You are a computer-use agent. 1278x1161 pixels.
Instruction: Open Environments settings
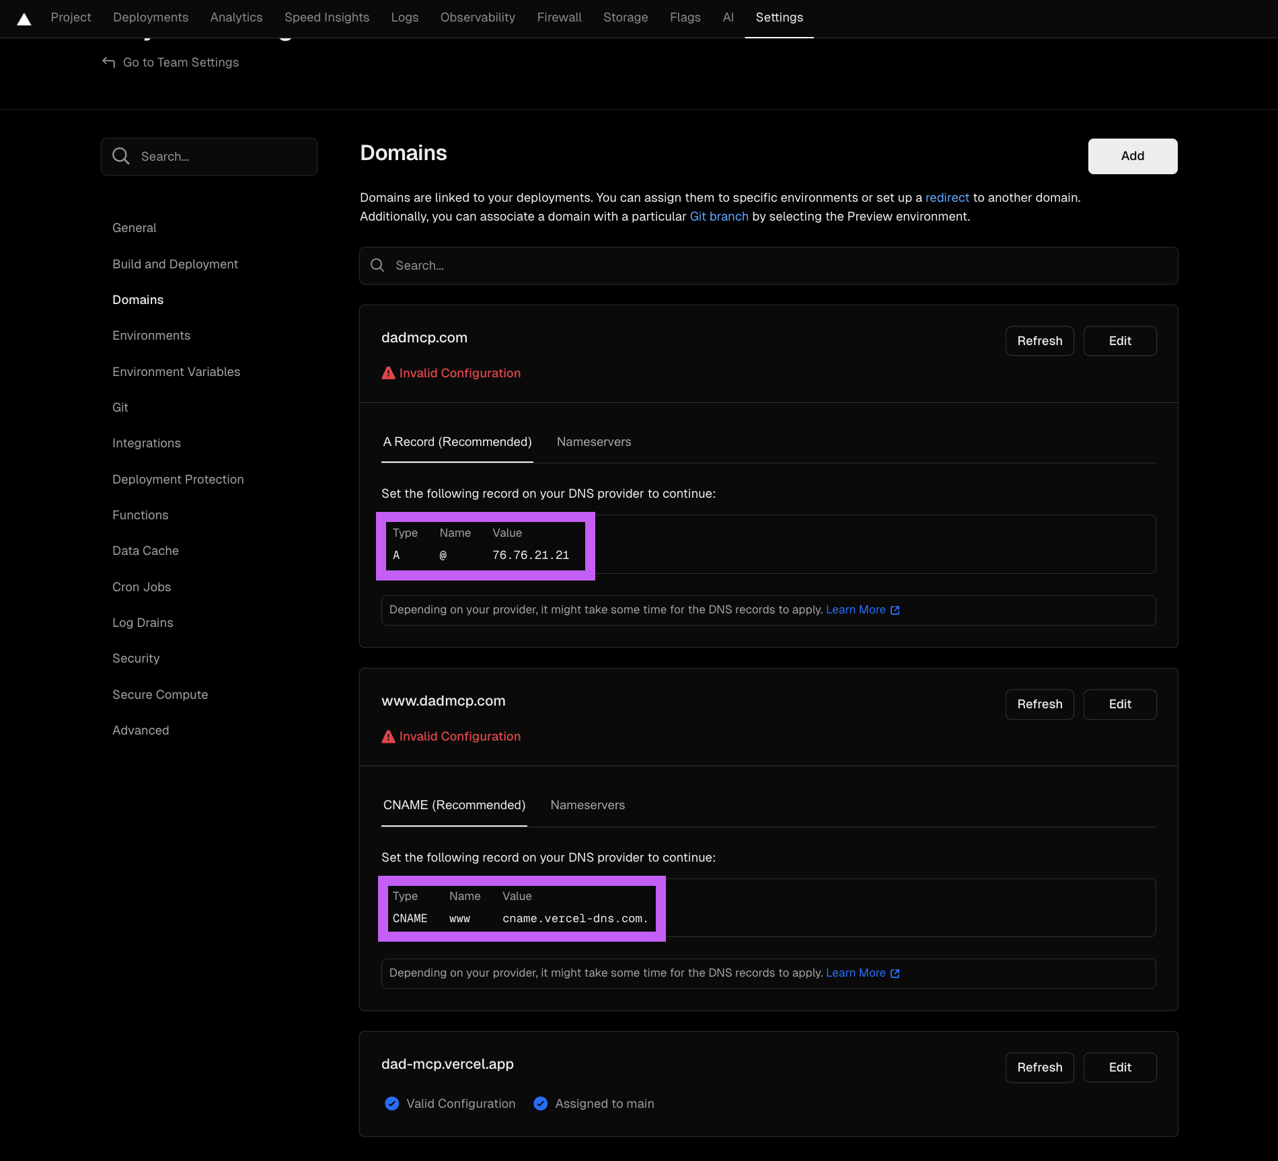point(151,336)
